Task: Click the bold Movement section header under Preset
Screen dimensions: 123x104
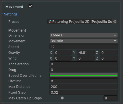Action: point(17,30)
